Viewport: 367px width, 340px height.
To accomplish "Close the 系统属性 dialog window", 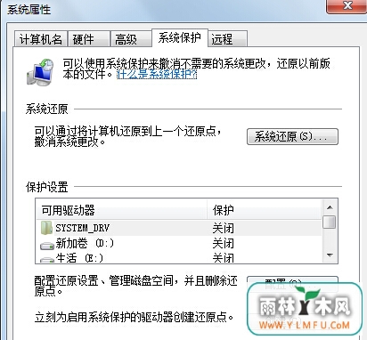I will pyautogui.click(x=347, y=6).
